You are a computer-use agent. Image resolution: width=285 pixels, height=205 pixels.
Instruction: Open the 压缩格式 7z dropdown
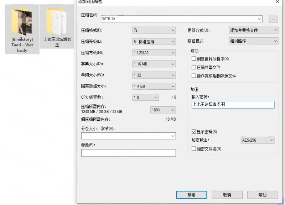tap(154, 31)
